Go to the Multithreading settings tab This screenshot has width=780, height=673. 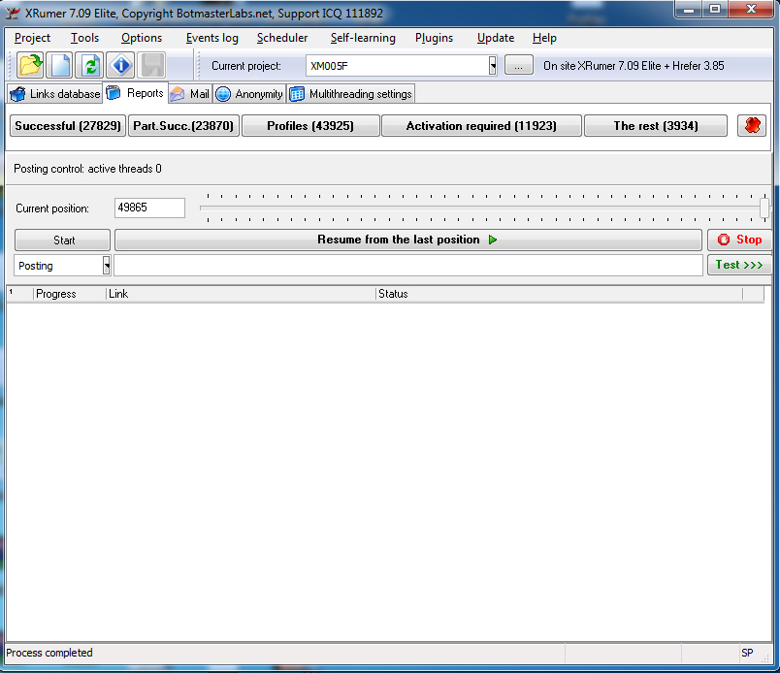pyautogui.click(x=350, y=93)
